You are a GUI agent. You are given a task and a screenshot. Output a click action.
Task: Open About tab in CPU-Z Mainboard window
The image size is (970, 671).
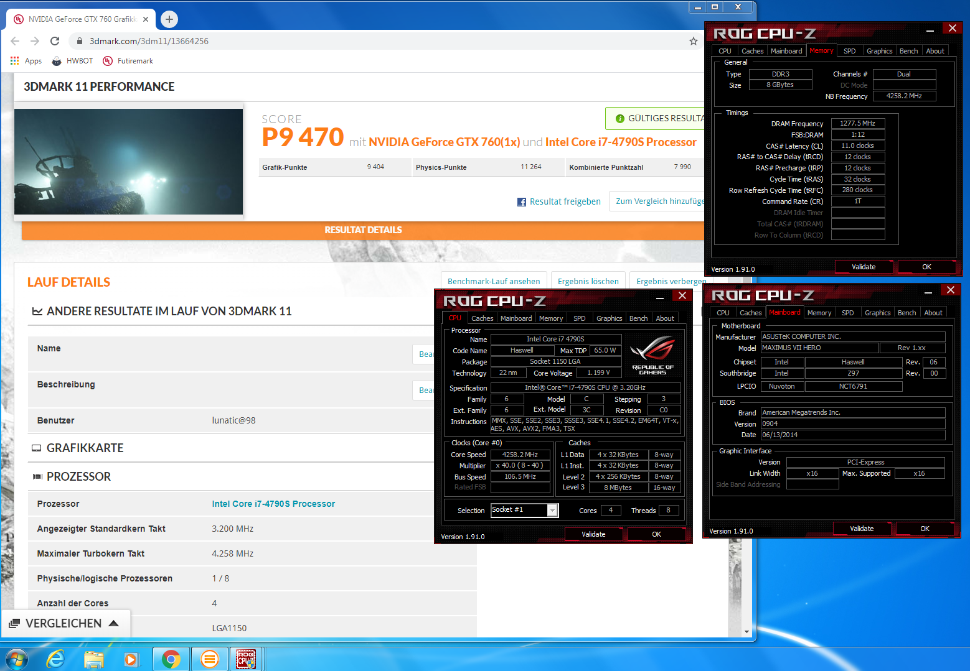(933, 313)
